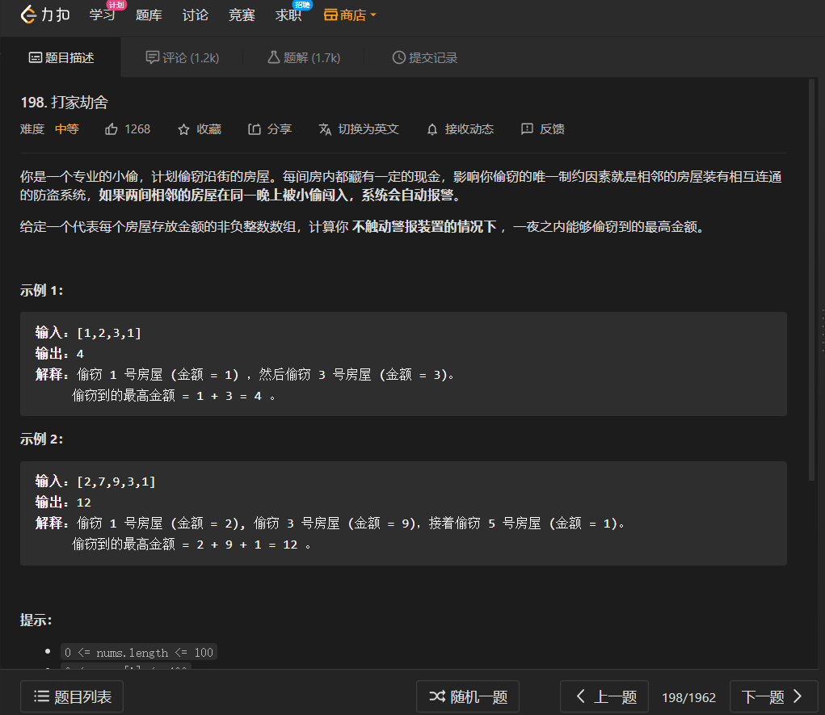825x715 pixels.
Task: Click the left chevron in 上一题
Action: 580,696
